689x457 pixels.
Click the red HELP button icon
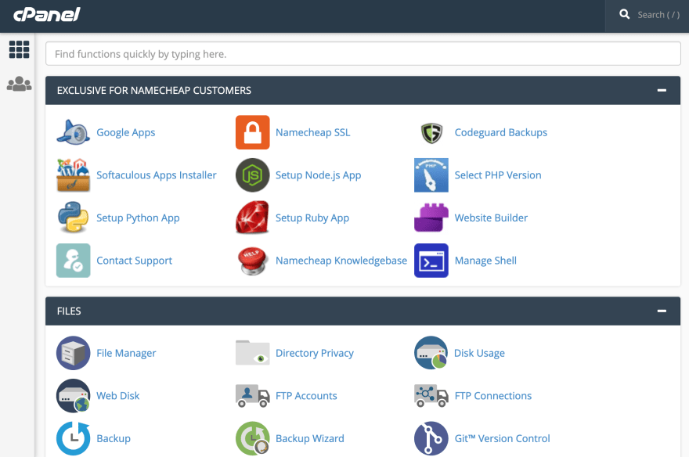(x=252, y=261)
